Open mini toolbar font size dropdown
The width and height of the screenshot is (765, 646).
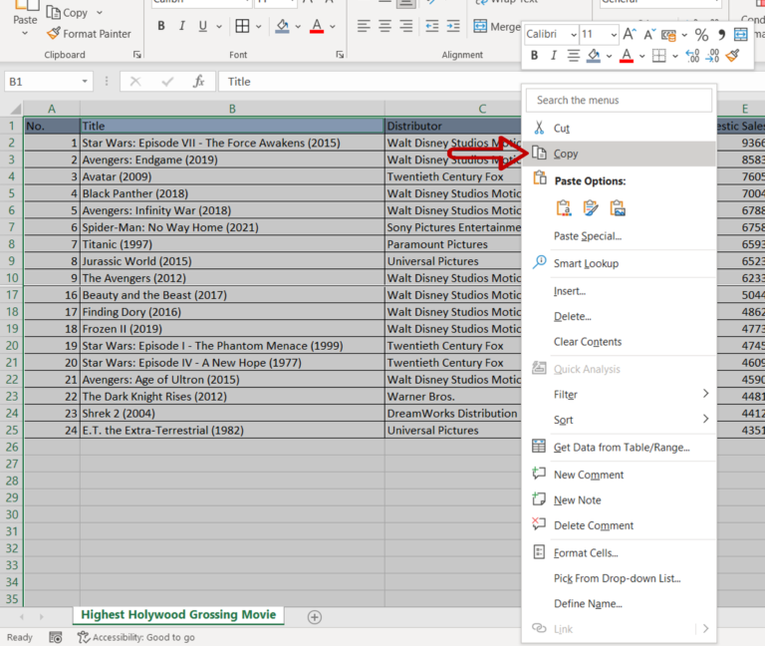point(614,35)
